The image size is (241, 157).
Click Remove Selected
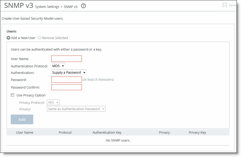click(55, 38)
